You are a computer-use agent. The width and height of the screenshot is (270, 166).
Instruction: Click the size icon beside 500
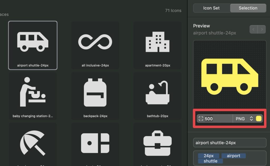201,119
